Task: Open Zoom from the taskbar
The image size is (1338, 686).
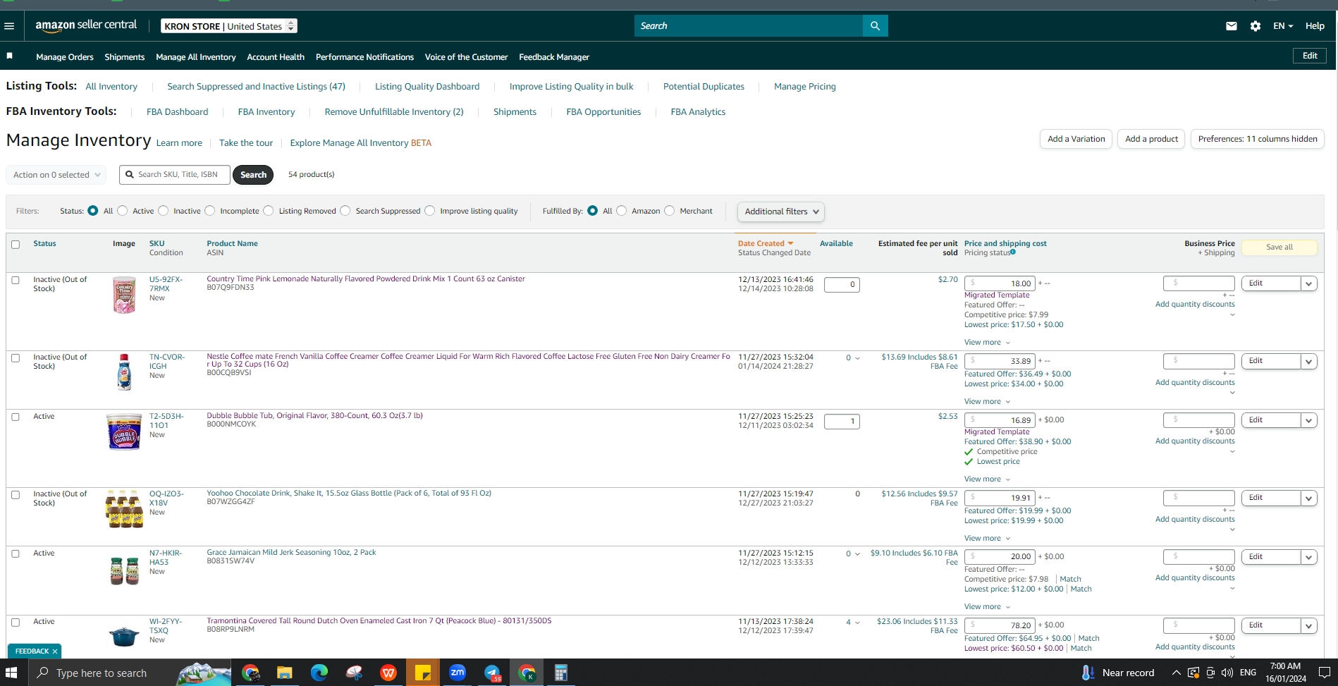Action: pos(458,673)
